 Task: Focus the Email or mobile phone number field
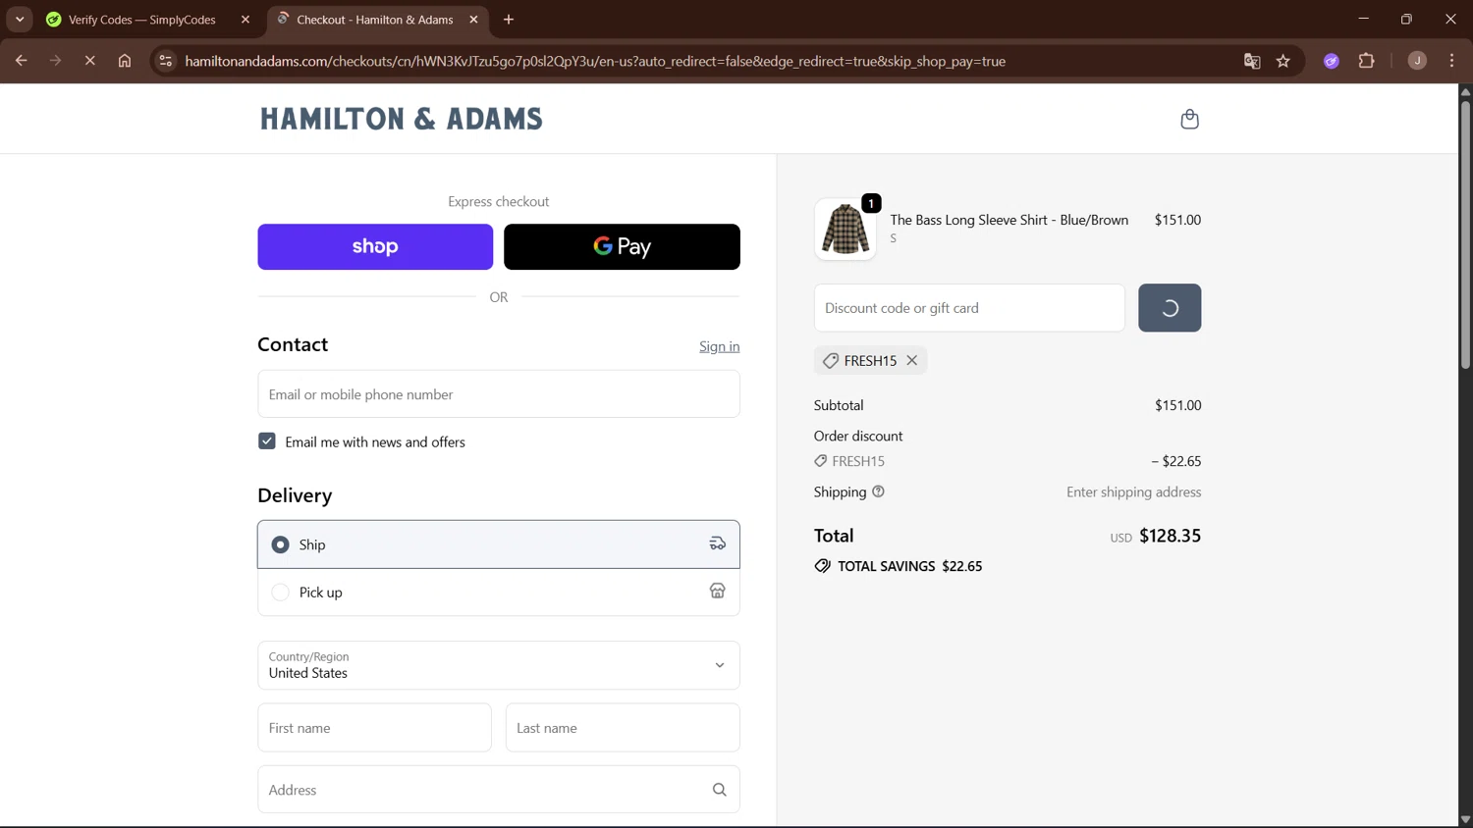coord(499,394)
